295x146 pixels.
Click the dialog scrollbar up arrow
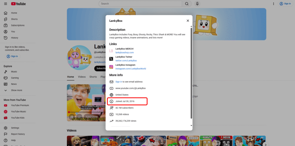click(x=191, y=26)
